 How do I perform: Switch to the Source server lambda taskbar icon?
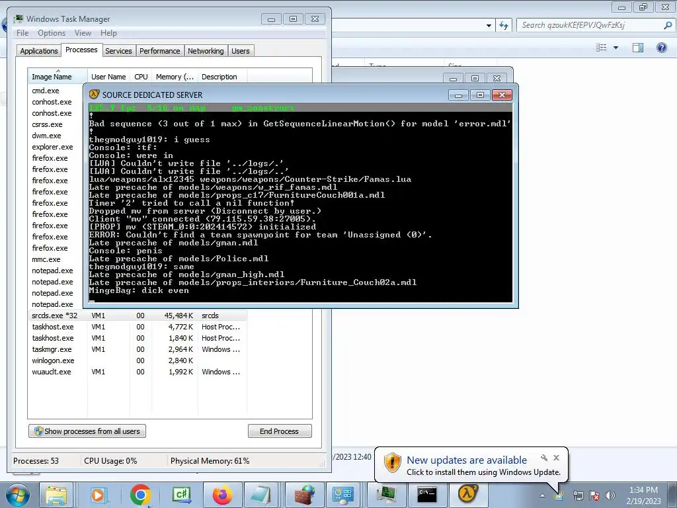(x=467, y=495)
